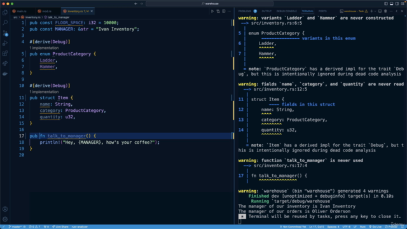The height and width of the screenshot is (229, 407).
Task: Select the warehouse - Task terminal label
Action: tap(354, 11)
